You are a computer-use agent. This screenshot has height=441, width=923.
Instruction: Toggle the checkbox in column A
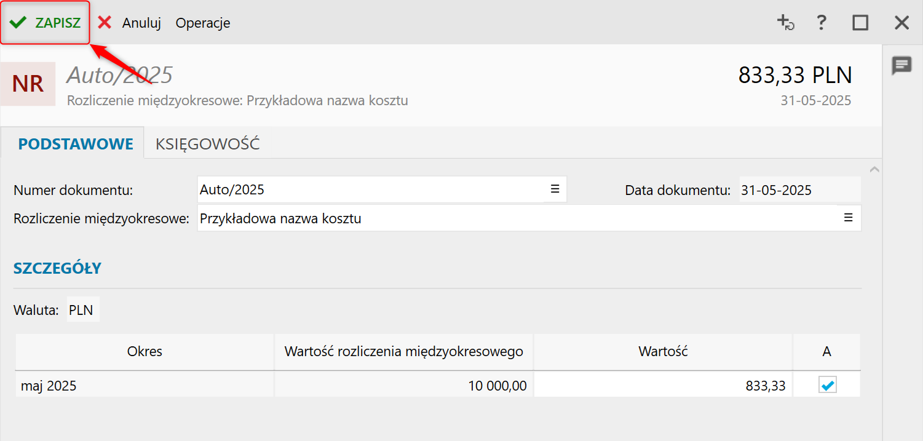click(x=827, y=386)
